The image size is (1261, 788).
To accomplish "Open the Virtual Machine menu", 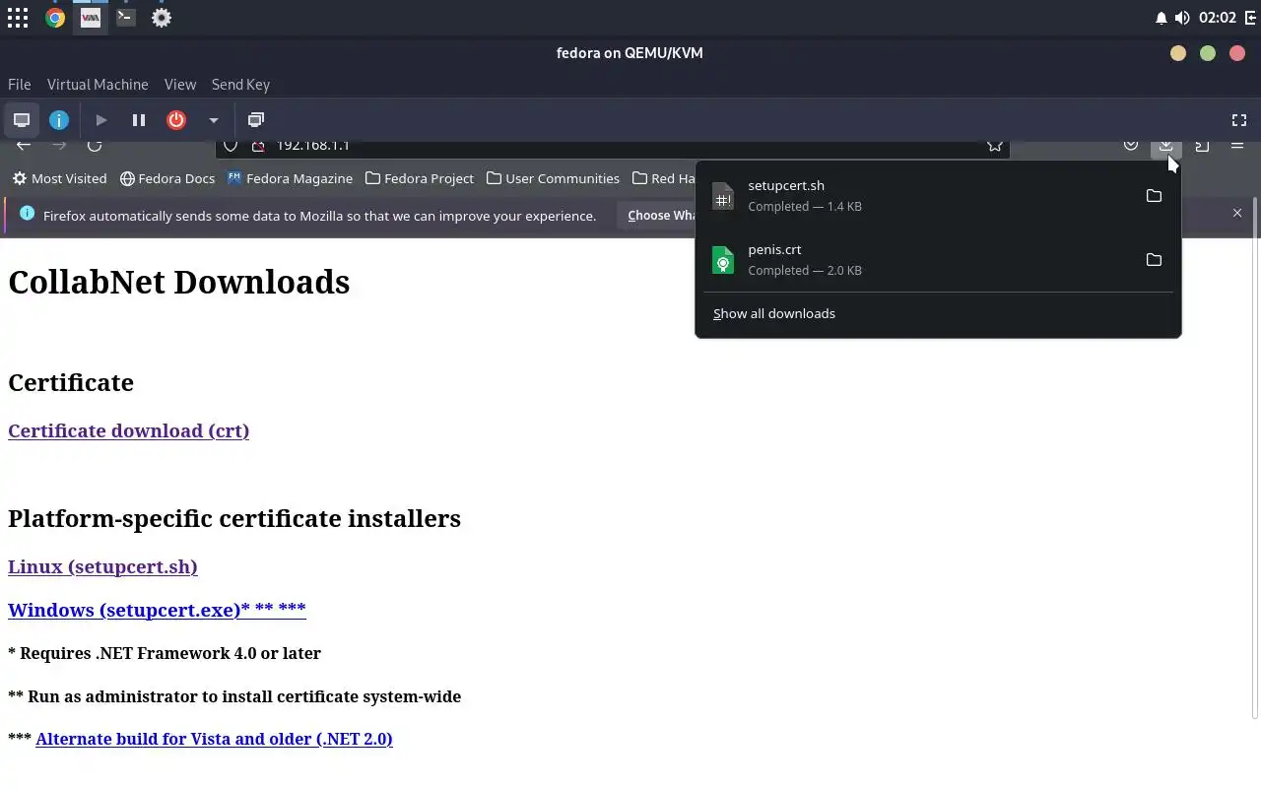I will (98, 85).
